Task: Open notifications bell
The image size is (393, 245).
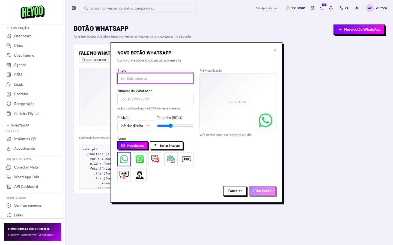Action: click(x=331, y=8)
